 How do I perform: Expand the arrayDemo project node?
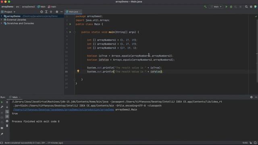(x=2, y=16)
